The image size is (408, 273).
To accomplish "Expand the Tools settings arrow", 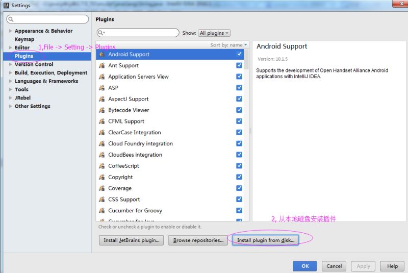I will 10,89.
